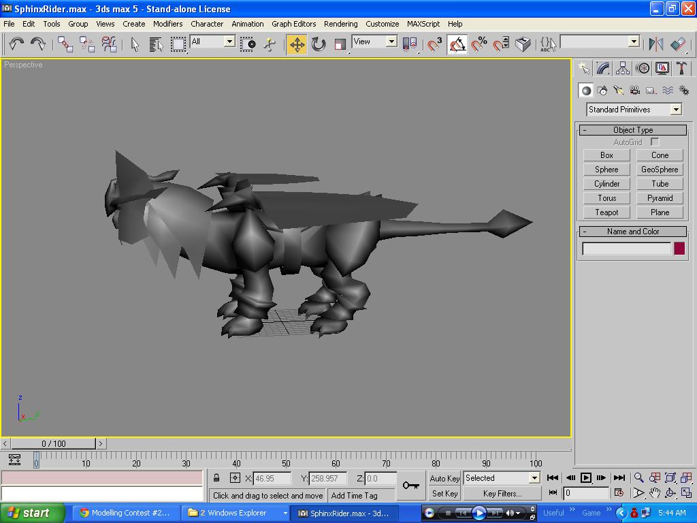Toggle the selection lock padlock
697x523 pixels.
point(216,478)
